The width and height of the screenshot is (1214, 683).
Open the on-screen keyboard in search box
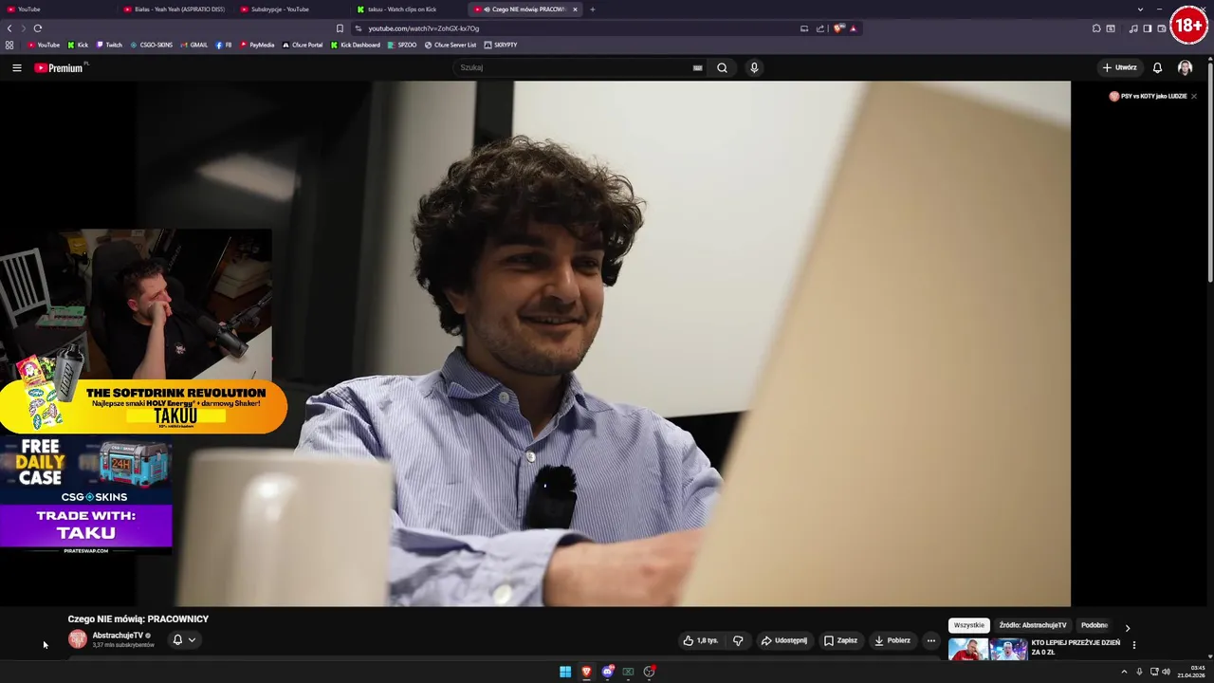697,67
